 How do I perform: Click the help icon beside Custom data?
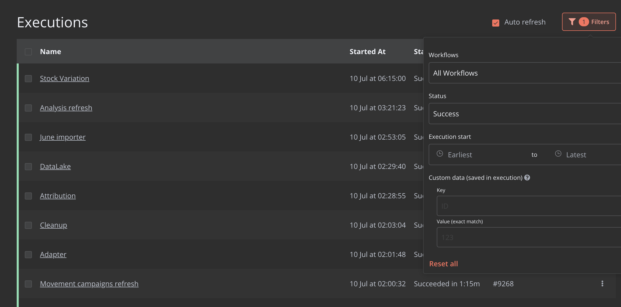pos(527,178)
